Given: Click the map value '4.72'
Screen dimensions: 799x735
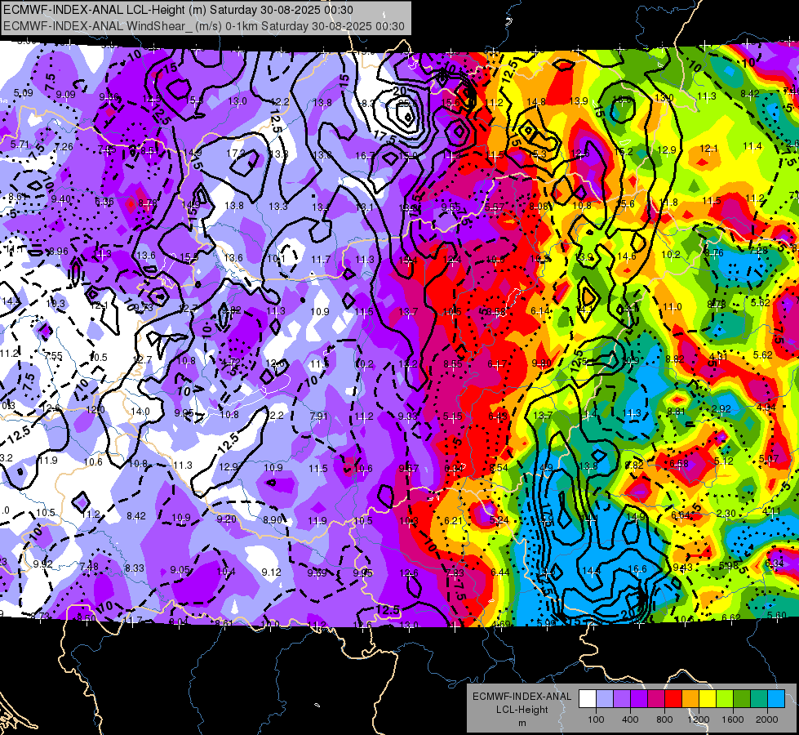Looking at the screenshot, I should pyautogui.click(x=231, y=363).
